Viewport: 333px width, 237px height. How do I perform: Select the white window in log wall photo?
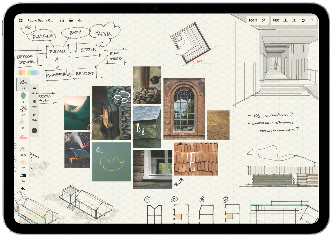(x=152, y=169)
